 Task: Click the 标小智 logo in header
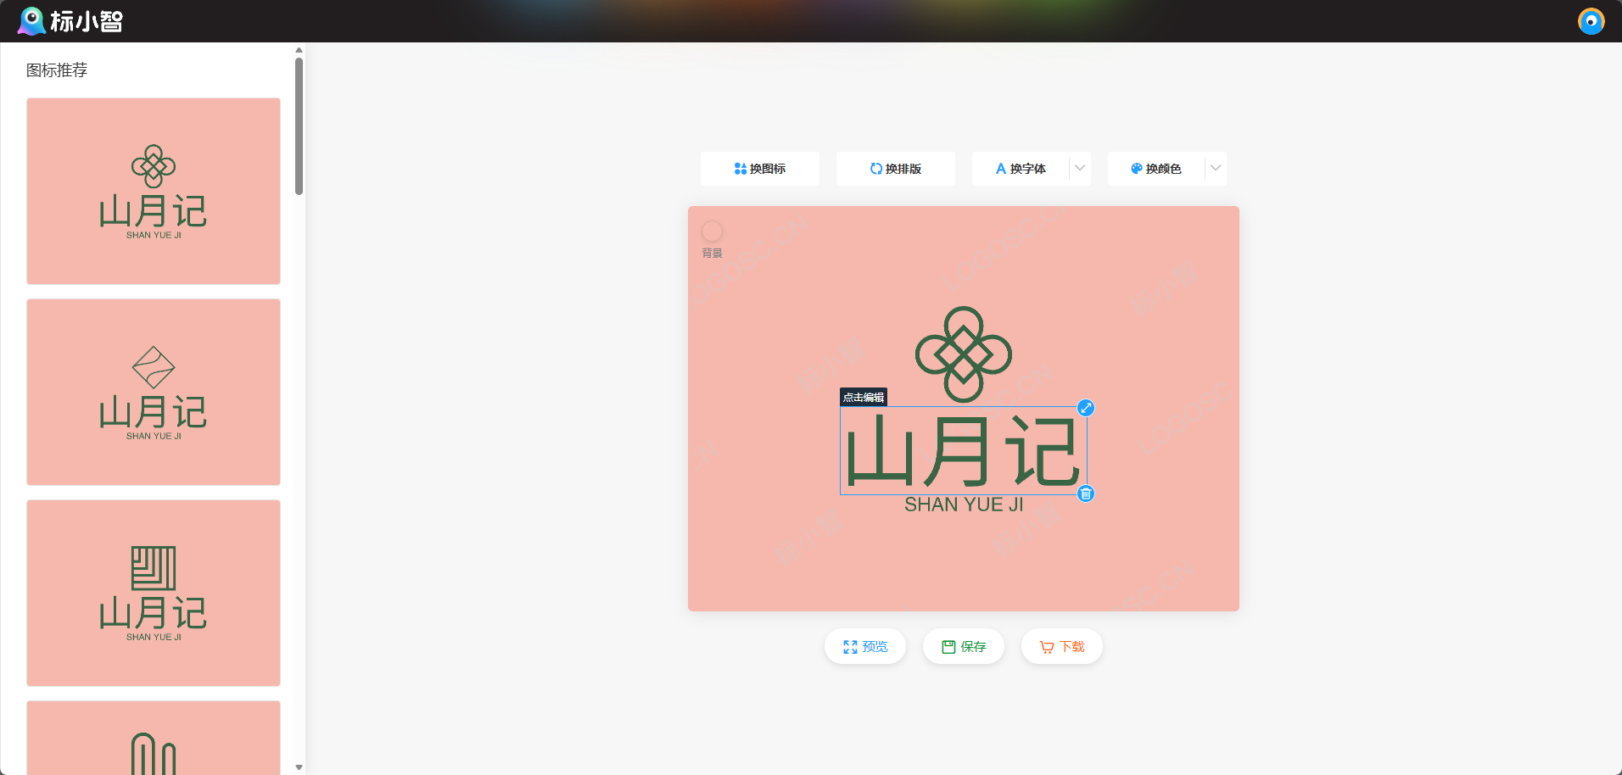click(70, 20)
